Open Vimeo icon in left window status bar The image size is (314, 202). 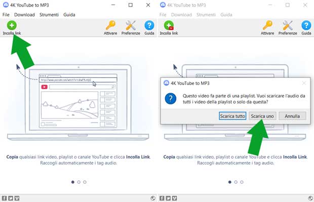[17, 198]
